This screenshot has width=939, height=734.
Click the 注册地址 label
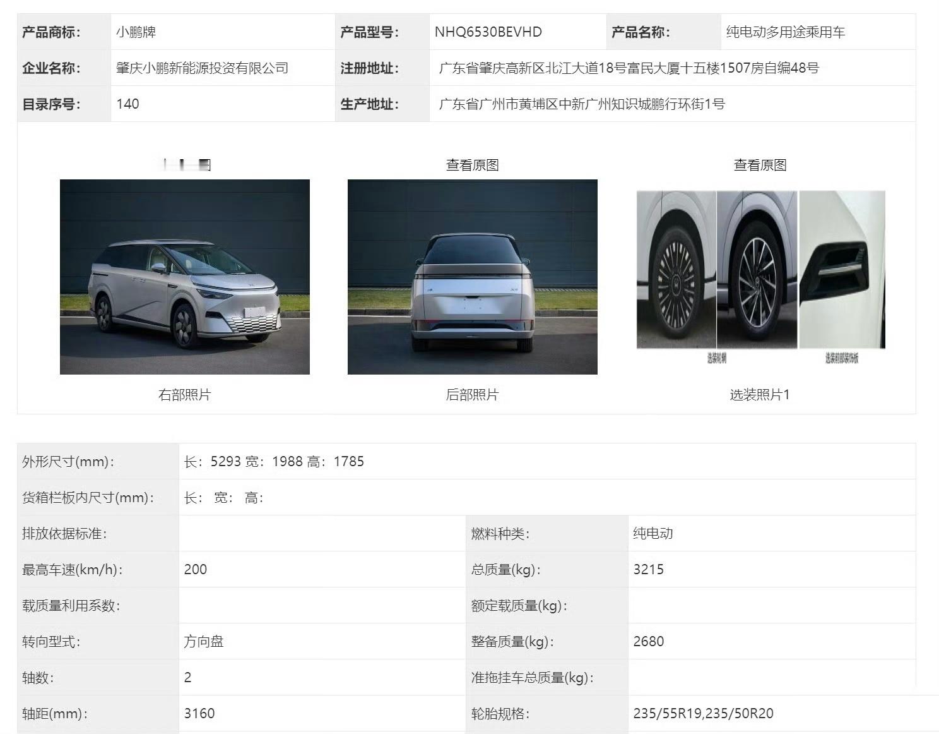point(370,68)
